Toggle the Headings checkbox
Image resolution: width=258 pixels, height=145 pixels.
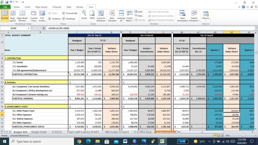(x=63, y=19)
